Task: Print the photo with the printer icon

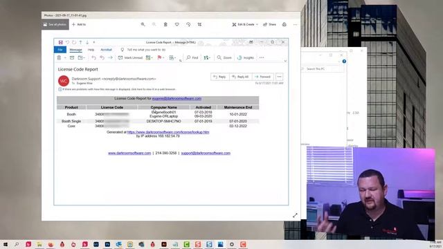Action: (x=284, y=25)
